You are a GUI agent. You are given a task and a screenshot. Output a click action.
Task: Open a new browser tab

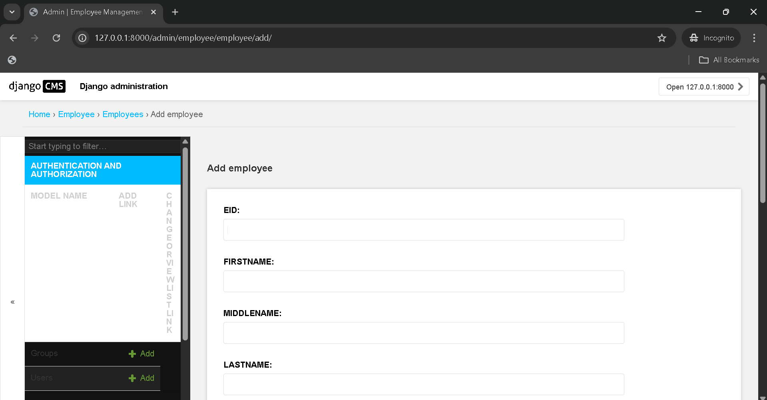pyautogui.click(x=175, y=12)
